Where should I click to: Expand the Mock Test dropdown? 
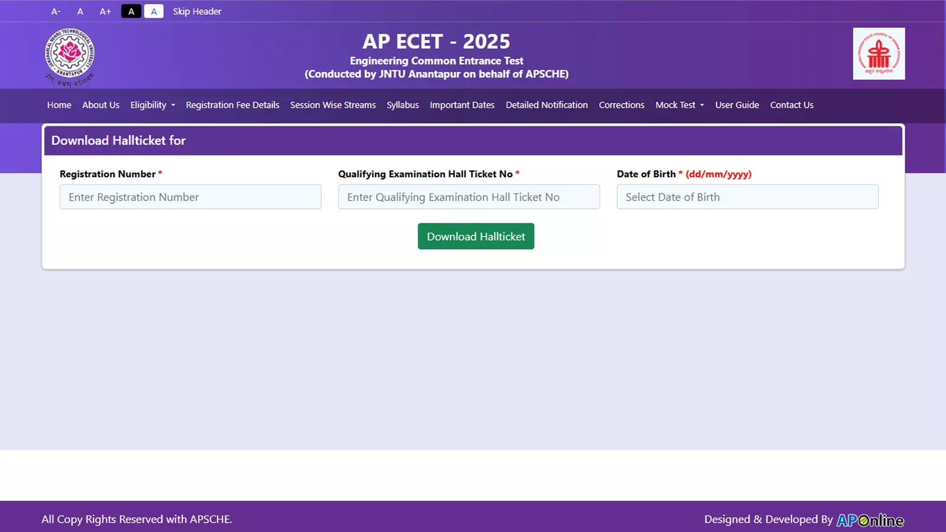pyautogui.click(x=679, y=105)
